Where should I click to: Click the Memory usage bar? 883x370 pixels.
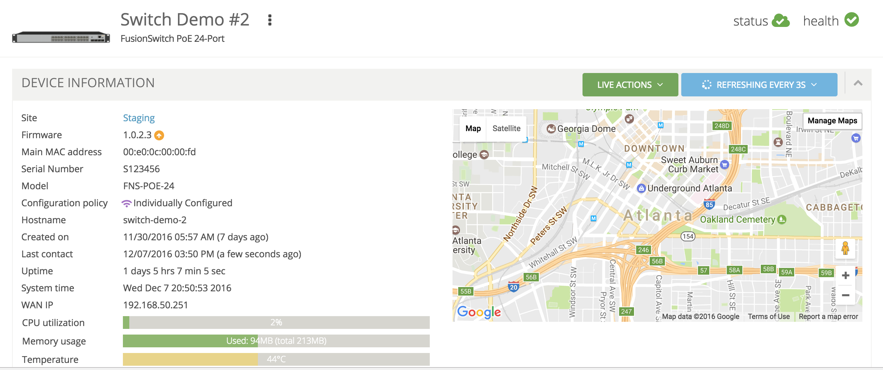[276, 341]
